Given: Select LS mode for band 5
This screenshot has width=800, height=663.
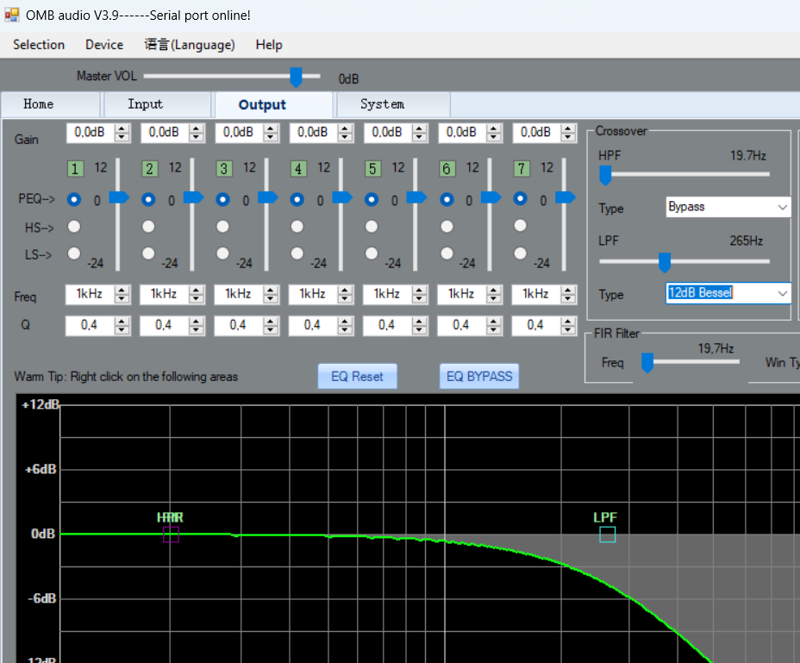Looking at the screenshot, I should pos(372,253).
